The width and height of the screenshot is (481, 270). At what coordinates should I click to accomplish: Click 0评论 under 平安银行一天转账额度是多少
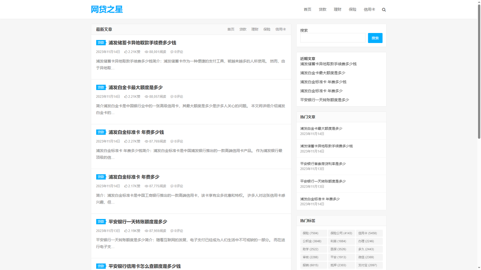coord(177,231)
